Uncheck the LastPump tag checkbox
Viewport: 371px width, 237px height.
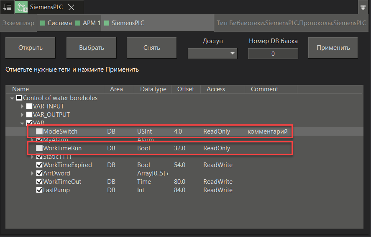click(x=39, y=190)
